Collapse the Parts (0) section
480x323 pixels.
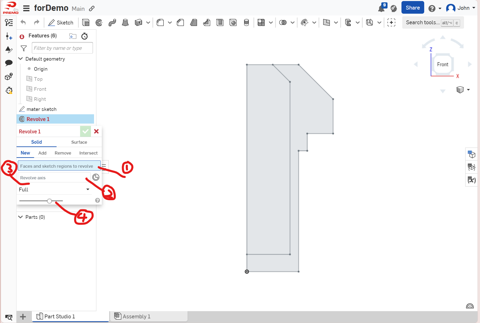pos(21,217)
